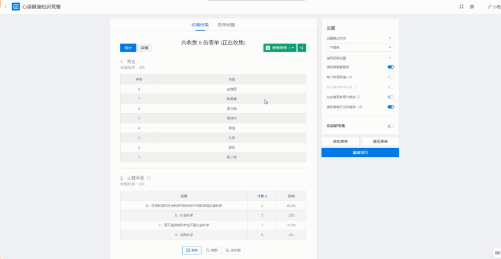
Task: Click the name cell in row 8
Action: click(232, 89)
